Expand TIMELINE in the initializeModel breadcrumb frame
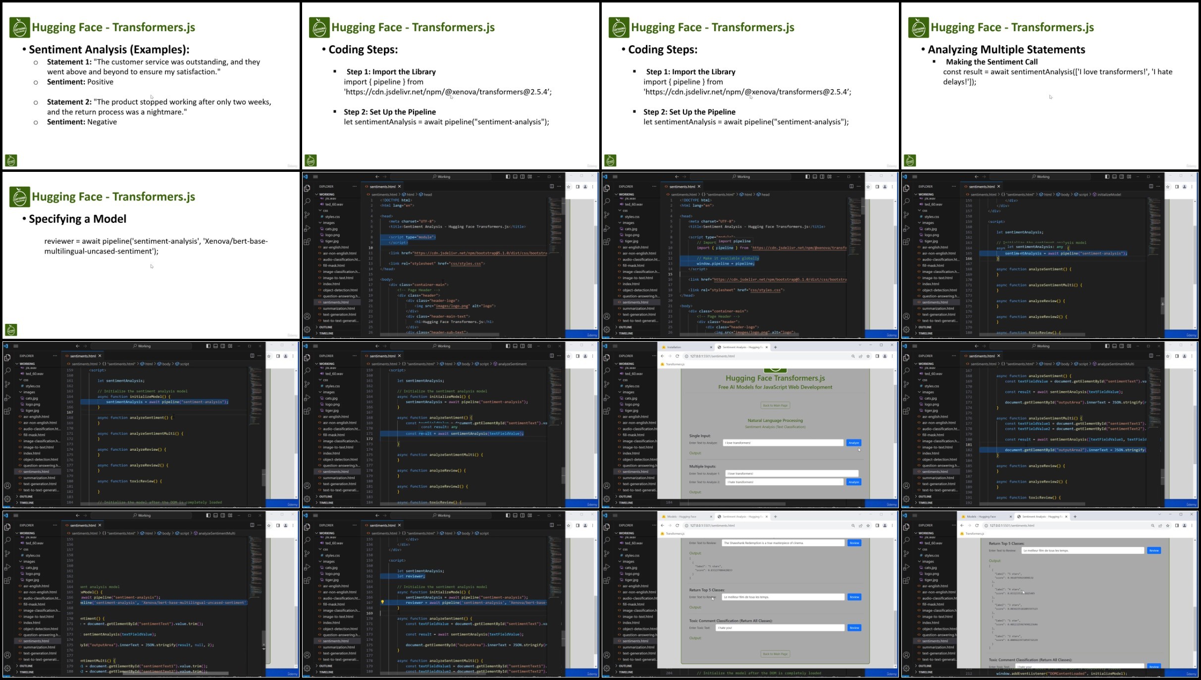 coord(925,333)
